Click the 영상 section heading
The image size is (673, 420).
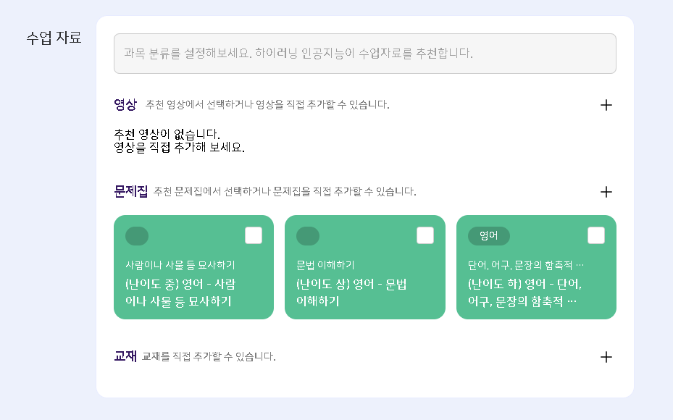[x=125, y=105]
